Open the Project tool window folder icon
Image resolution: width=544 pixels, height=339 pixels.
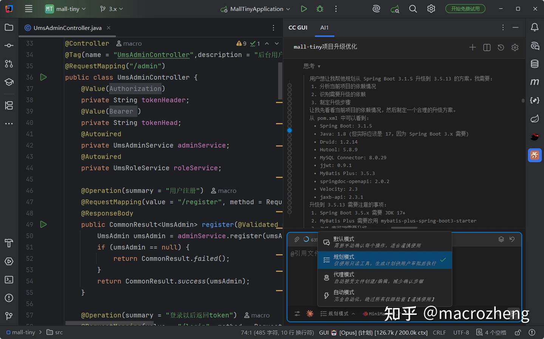point(9,27)
